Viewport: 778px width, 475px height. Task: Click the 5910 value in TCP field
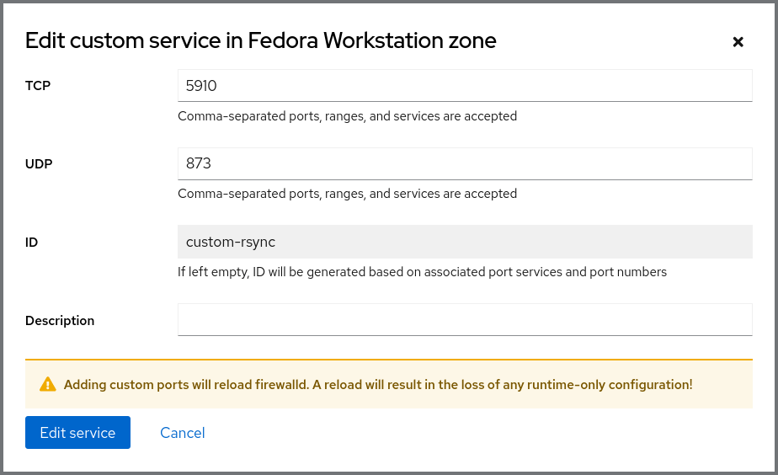(202, 86)
